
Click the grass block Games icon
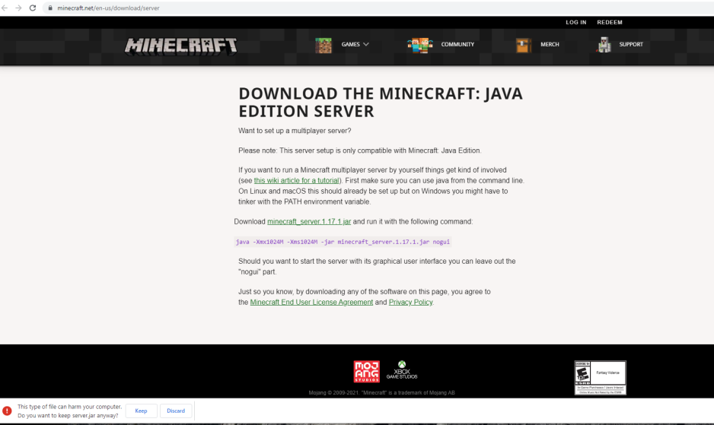tap(324, 45)
